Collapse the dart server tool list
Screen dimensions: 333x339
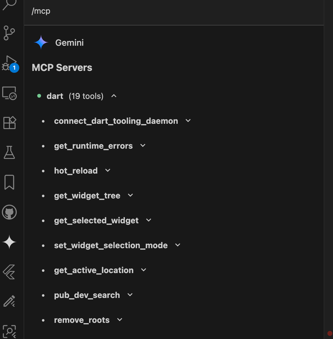114,96
